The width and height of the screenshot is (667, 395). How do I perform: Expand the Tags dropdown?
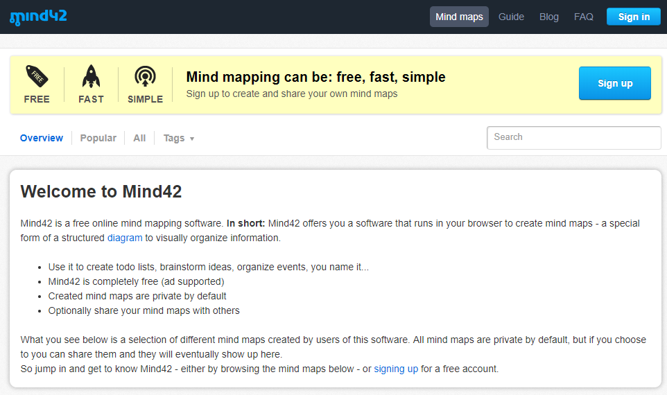click(179, 138)
